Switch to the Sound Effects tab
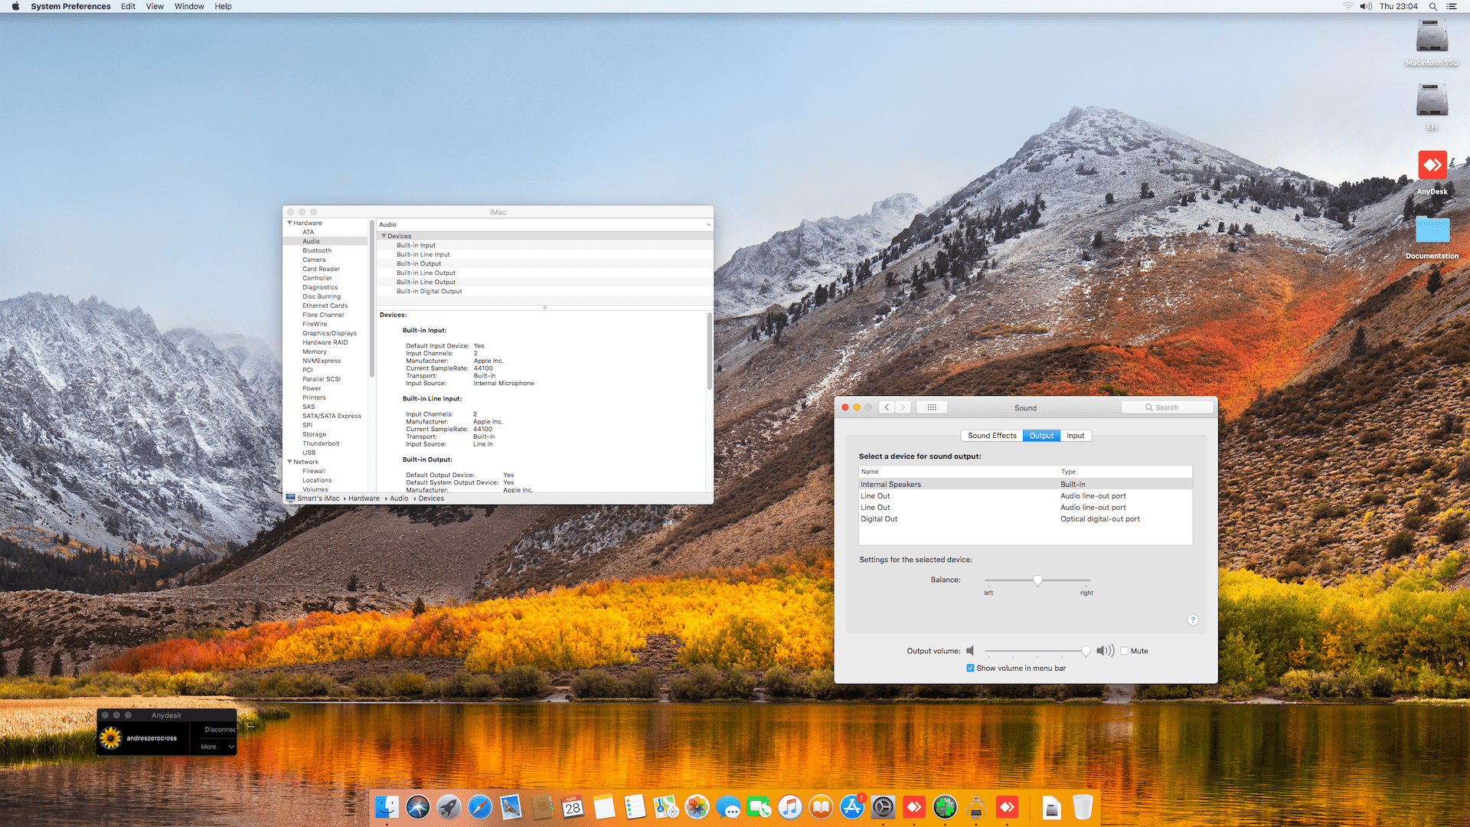The height and width of the screenshot is (827, 1470). (x=992, y=436)
